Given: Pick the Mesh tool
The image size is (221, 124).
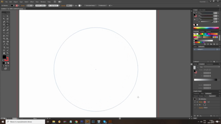Looking at the screenshot, I should pos(4,42).
